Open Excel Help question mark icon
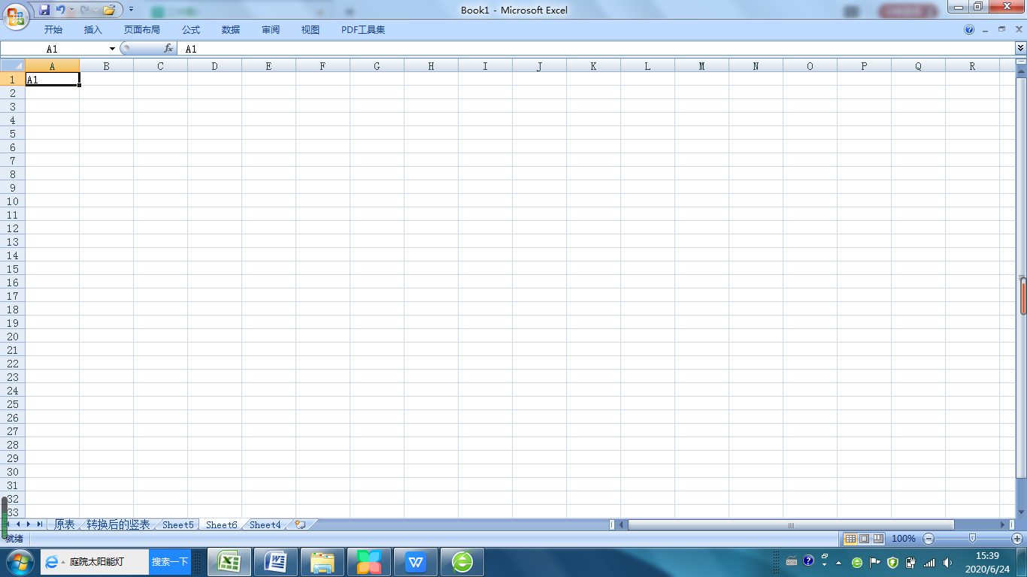This screenshot has width=1027, height=577. [x=969, y=30]
